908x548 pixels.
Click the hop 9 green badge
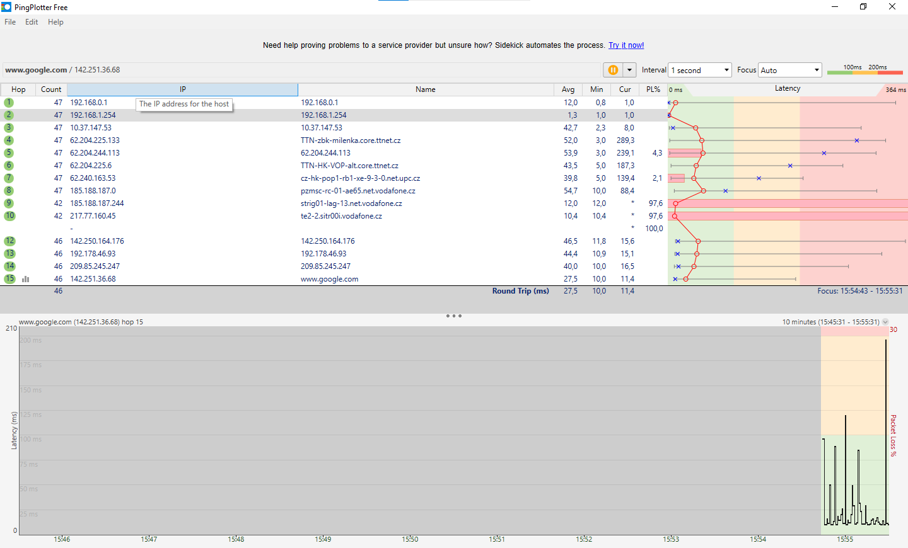click(9, 203)
